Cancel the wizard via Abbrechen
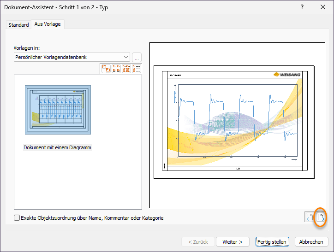The image size is (334, 252). click(x=311, y=242)
